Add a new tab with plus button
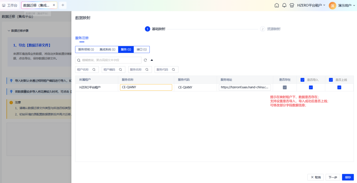357x183 pixels. tap(62, 5)
